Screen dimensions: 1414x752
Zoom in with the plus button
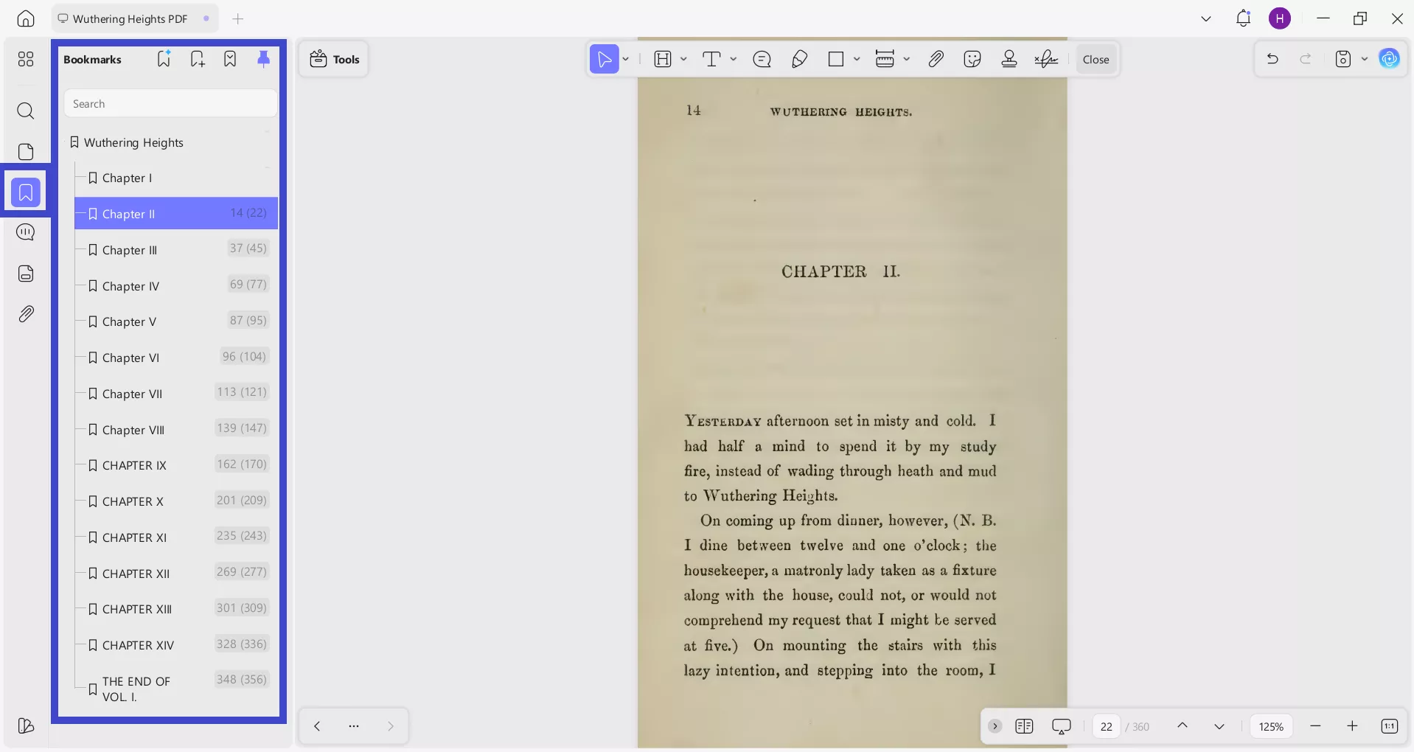coord(1352,726)
